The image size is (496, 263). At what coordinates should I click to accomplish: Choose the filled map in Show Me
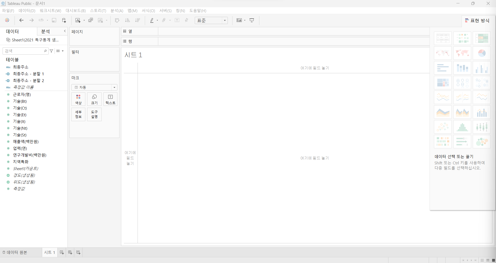462,53
